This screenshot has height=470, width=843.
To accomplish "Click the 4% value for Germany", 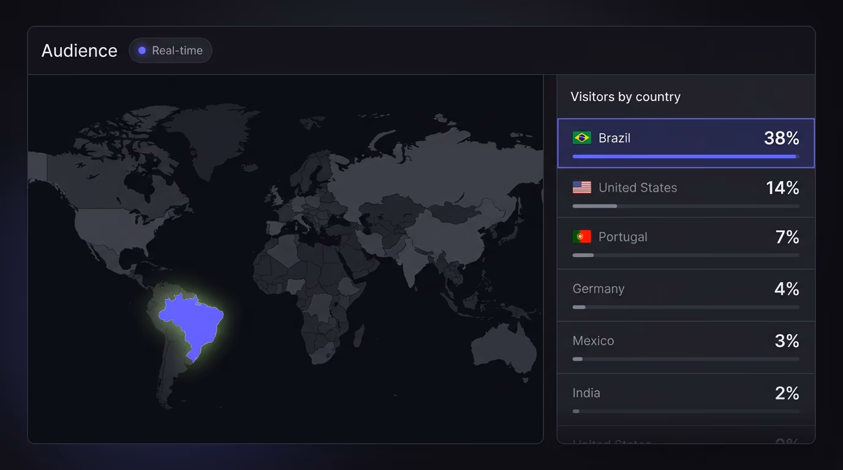I will pos(787,289).
